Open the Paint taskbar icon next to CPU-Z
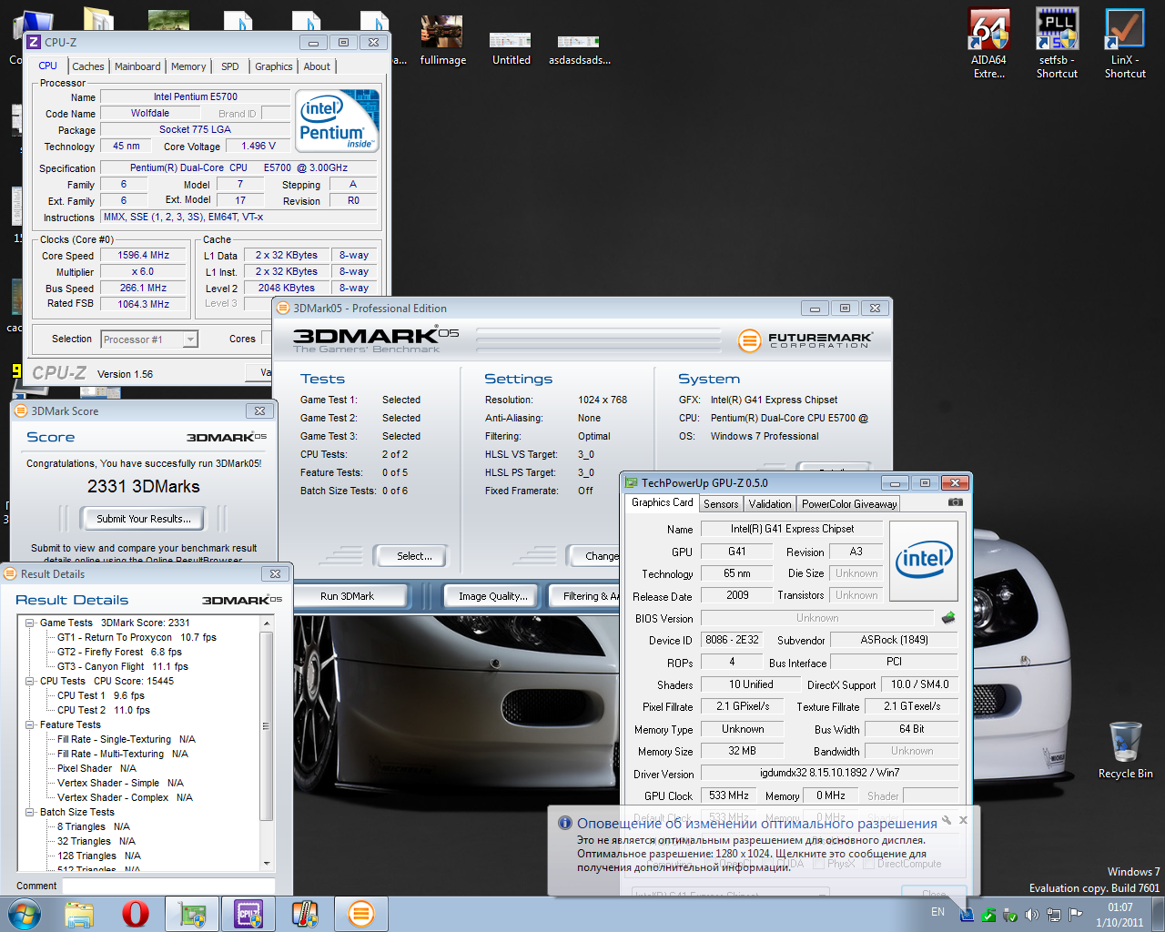 click(x=304, y=914)
